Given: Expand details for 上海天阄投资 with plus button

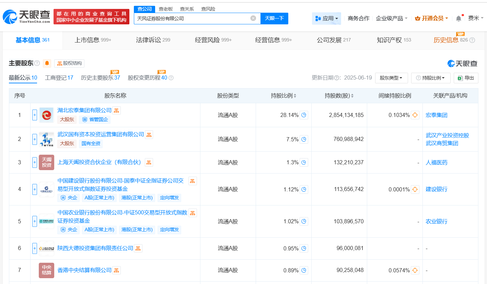Looking at the screenshot, I should (x=34, y=162).
